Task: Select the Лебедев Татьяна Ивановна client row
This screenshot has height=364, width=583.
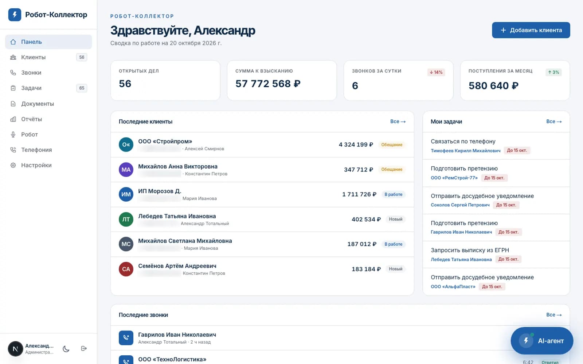Action: pos(262,219)
